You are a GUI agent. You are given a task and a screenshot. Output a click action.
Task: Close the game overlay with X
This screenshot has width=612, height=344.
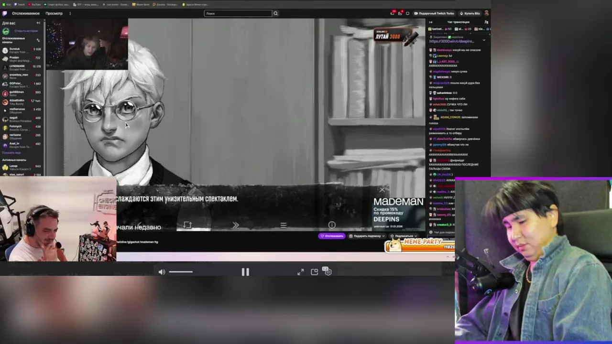click(x=382, y=190)
